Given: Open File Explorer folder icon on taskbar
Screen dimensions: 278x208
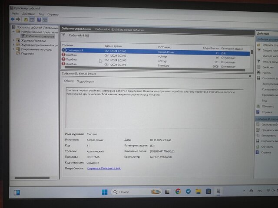Looking at the screenshot, I should click(198, 192).
